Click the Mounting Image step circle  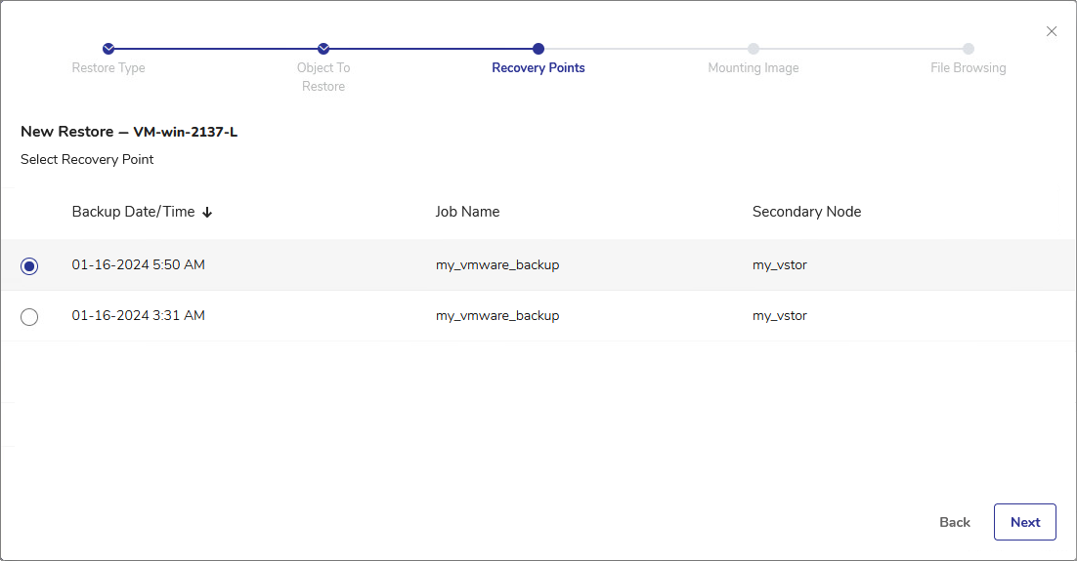click(x=754, y=49)
